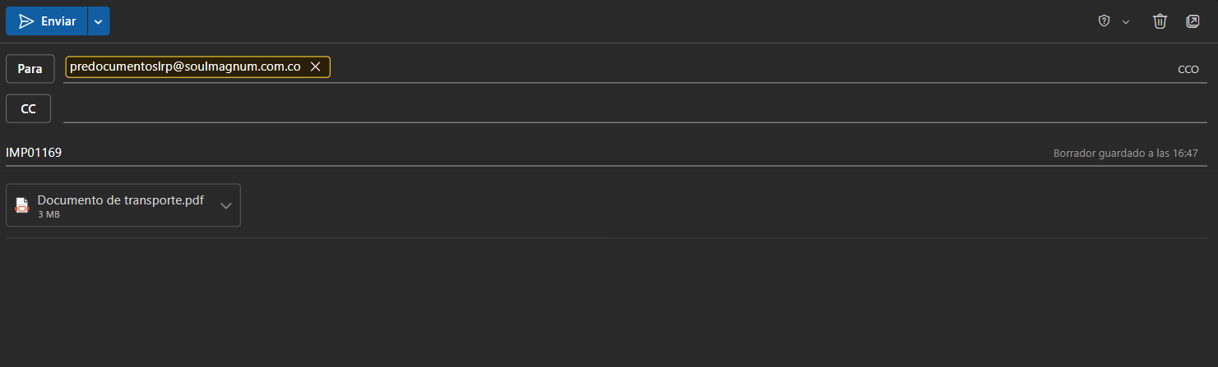Screen dimensions: 1218x367
Task: Click the Para recipients button
Action: pyautogui.click(x=30, y=69)
